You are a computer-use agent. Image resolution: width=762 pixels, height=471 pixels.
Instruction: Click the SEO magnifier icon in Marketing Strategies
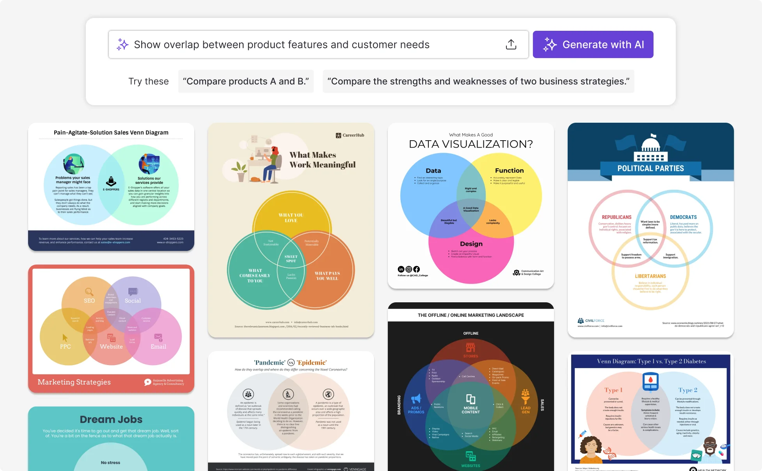(x=89, y=291)
